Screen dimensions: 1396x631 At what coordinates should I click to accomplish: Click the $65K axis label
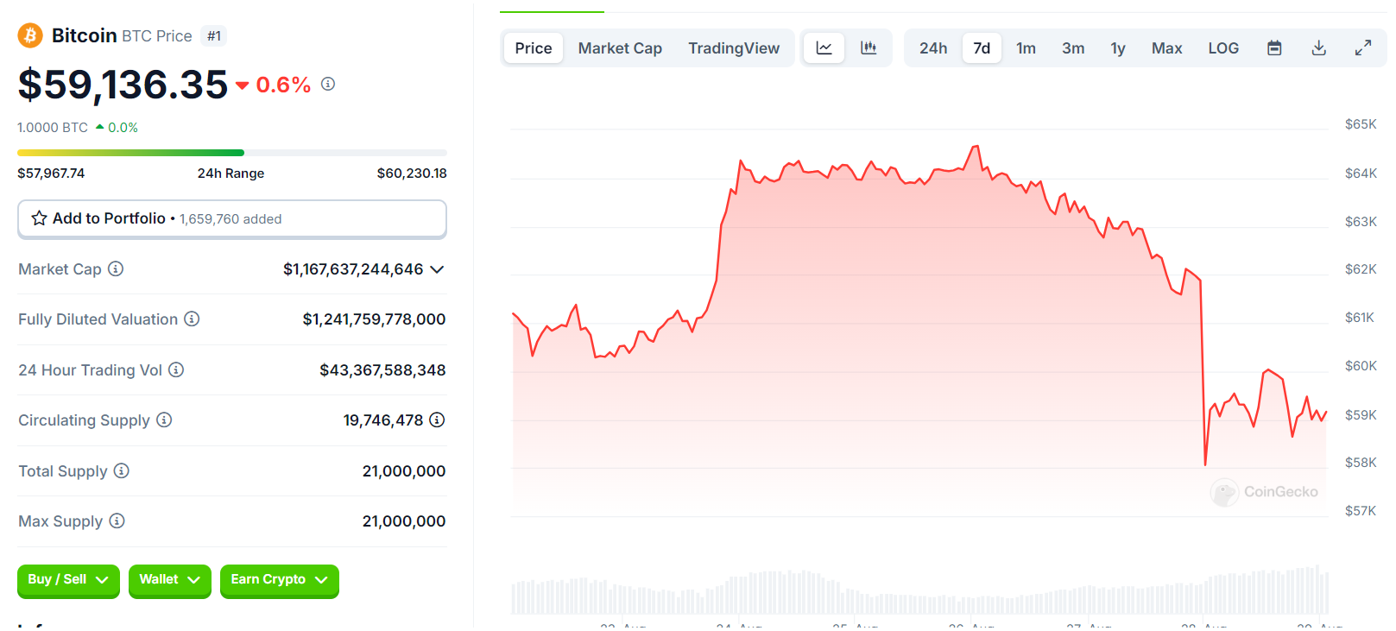[1361, 124]
